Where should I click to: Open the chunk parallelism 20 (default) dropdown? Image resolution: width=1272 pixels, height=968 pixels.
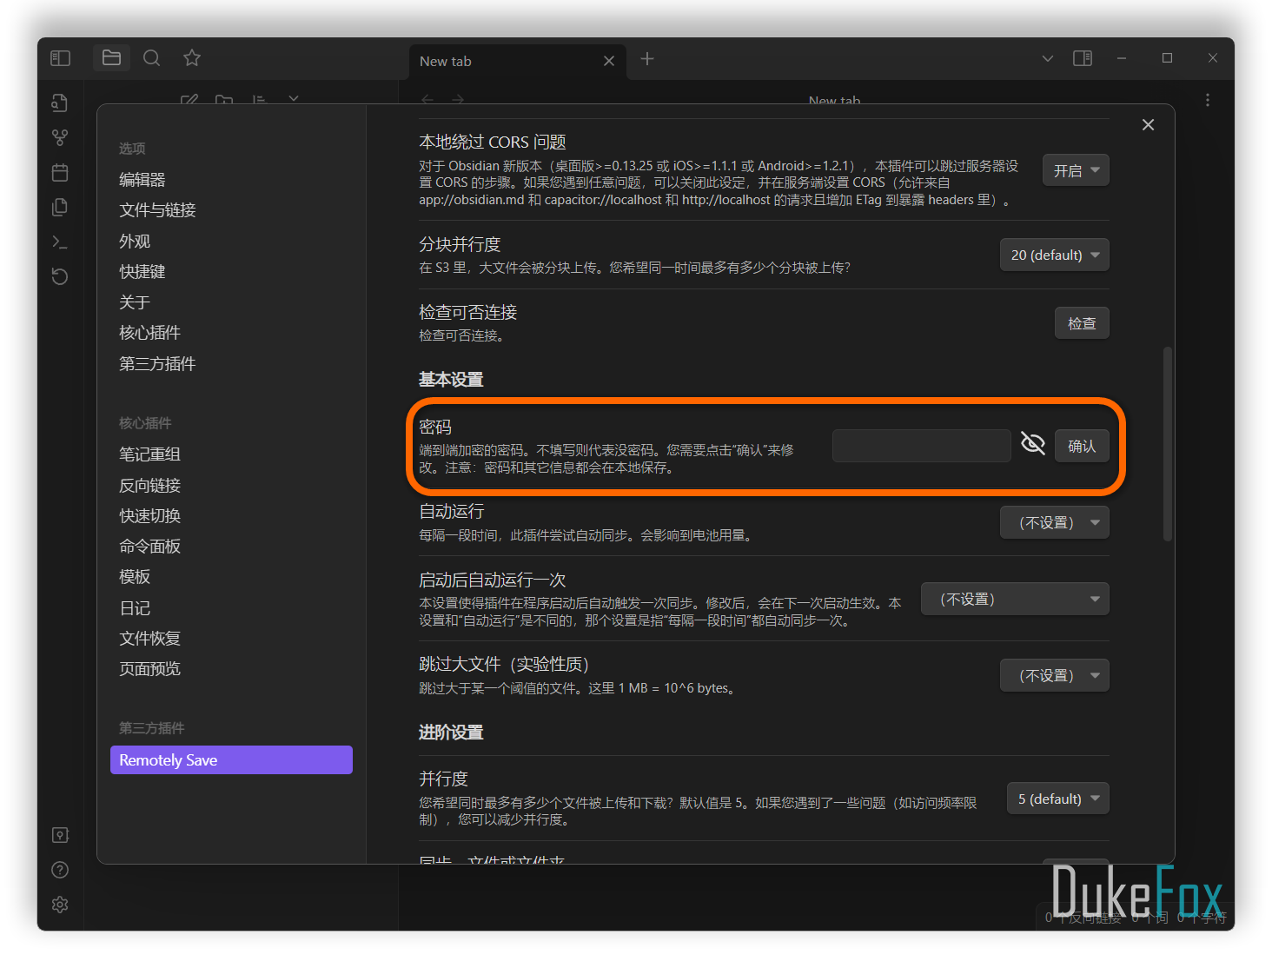point(1054,255)
